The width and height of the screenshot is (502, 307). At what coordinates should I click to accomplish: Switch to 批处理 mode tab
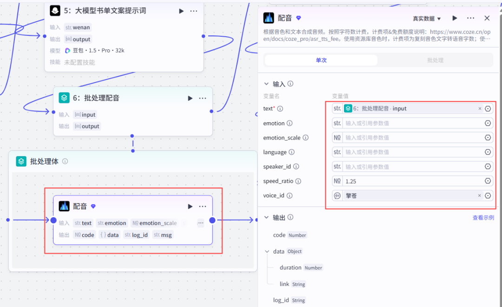tap(435, 60)
